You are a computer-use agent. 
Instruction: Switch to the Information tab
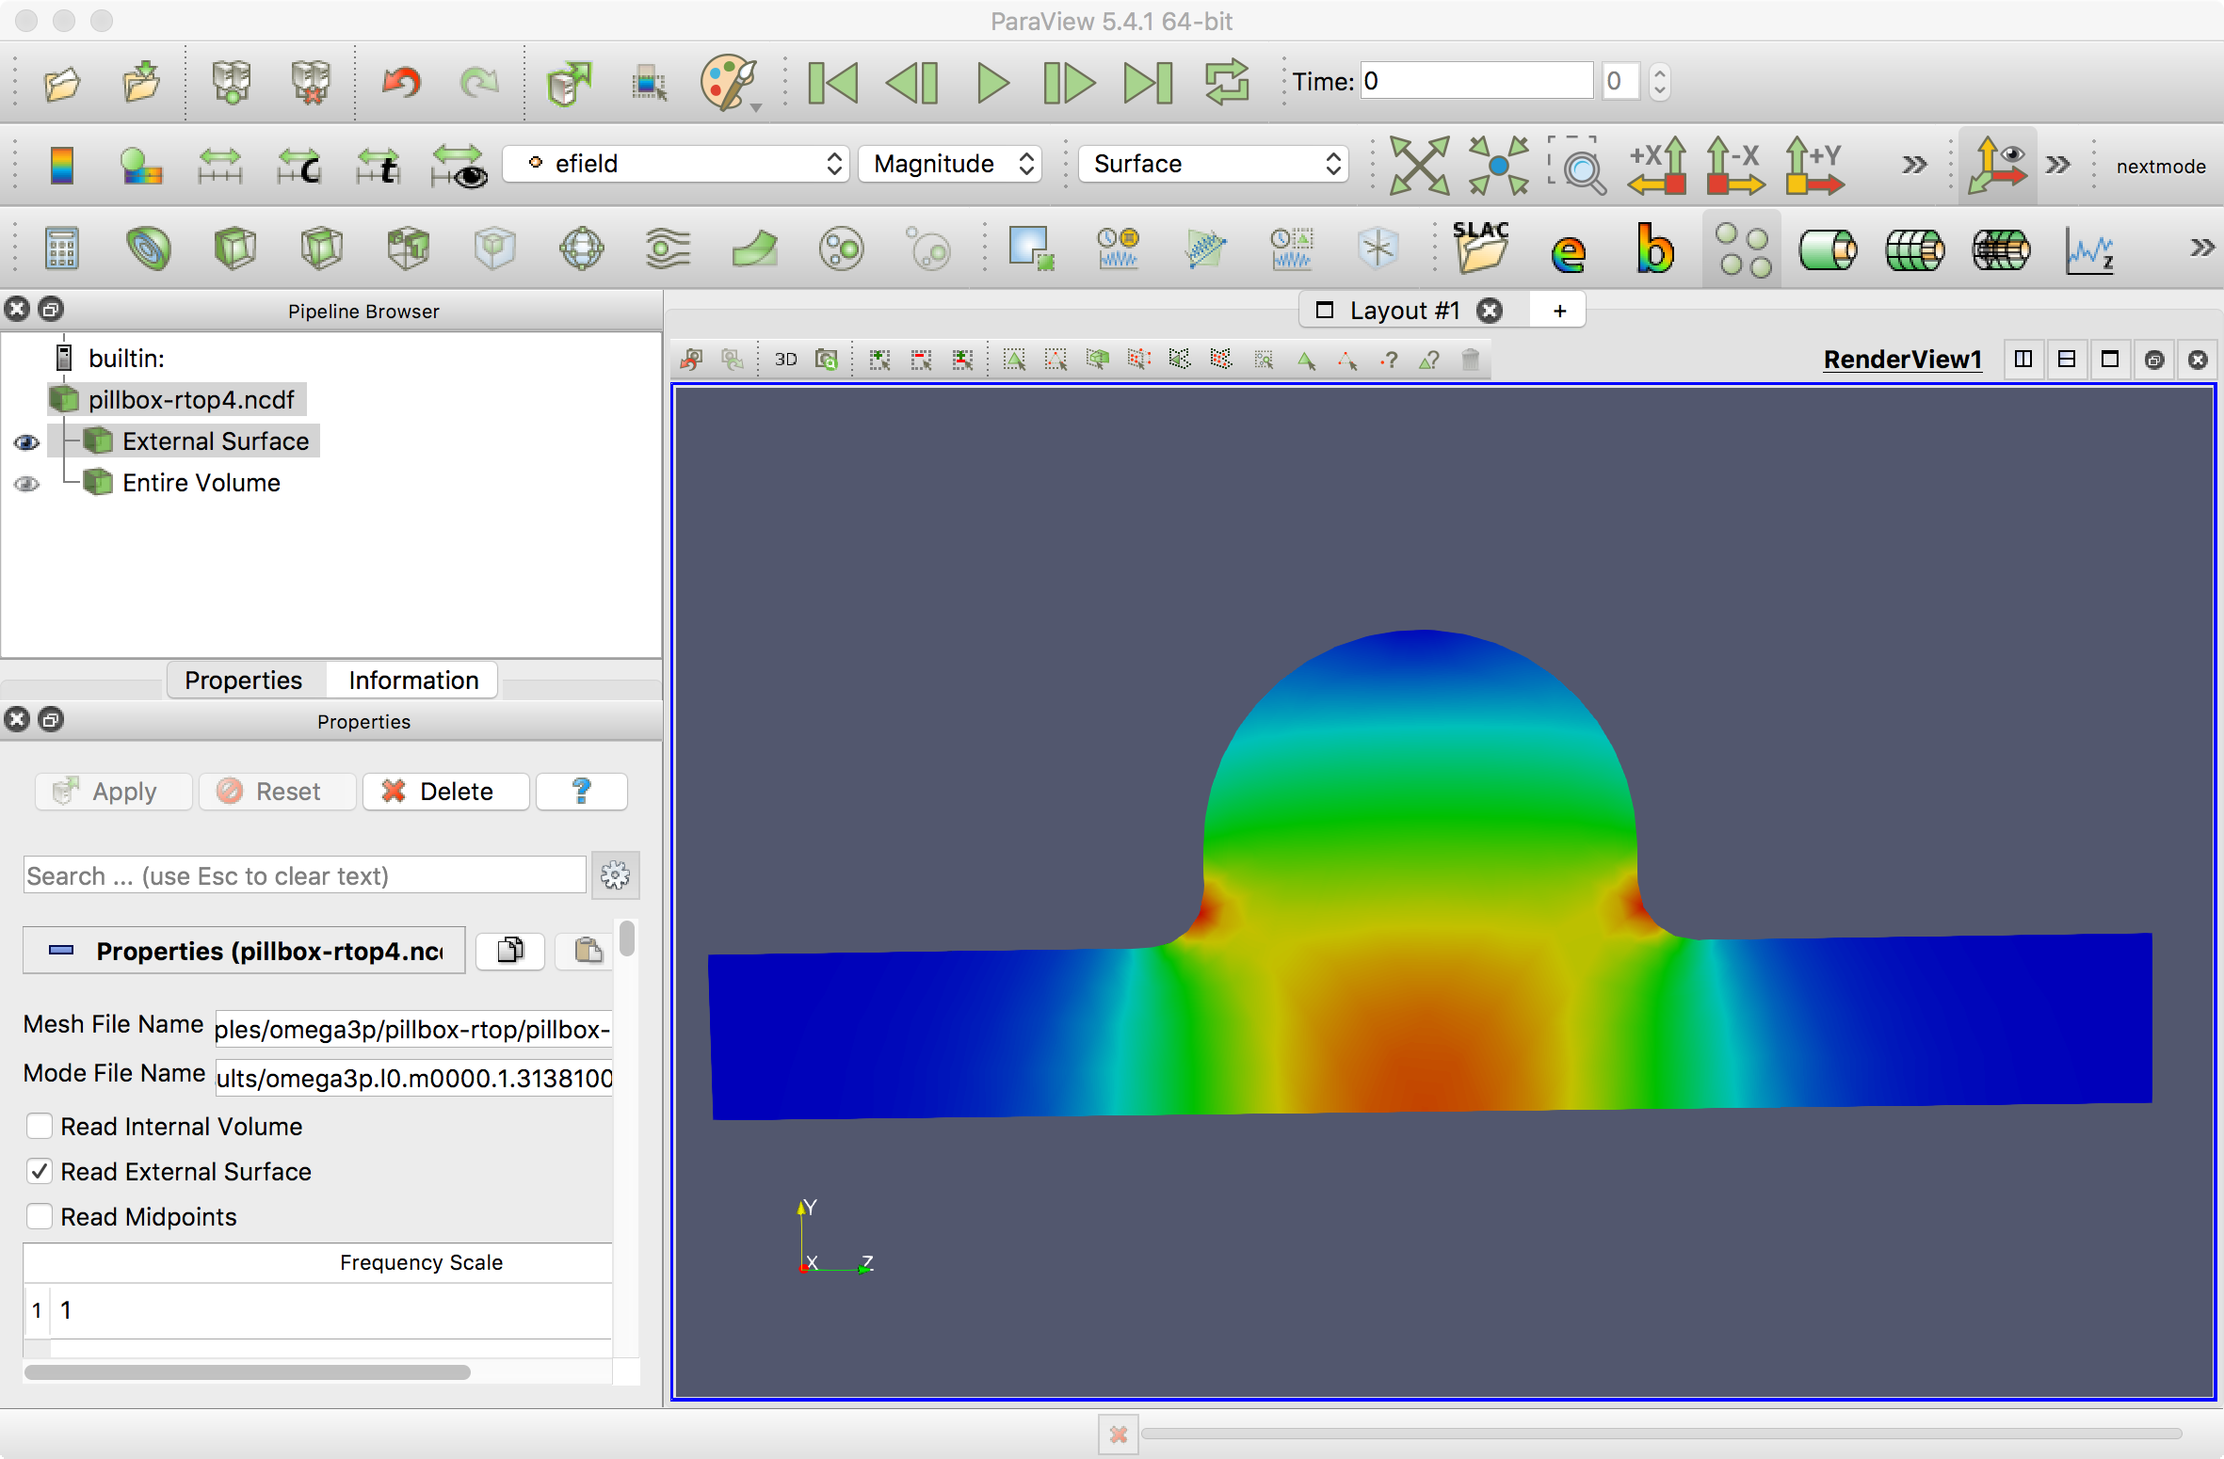[x=413, y=680]
